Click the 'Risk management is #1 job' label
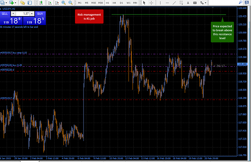This screenshot has width=251, height=162. coord(89,16)
